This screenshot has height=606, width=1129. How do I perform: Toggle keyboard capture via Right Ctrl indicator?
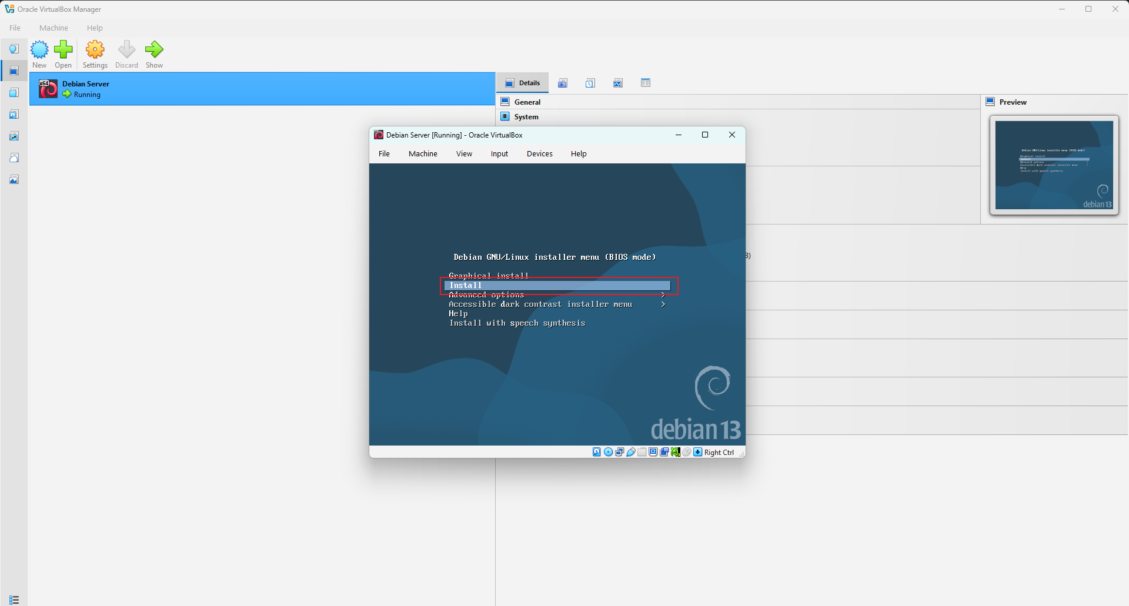pos(714,452)
